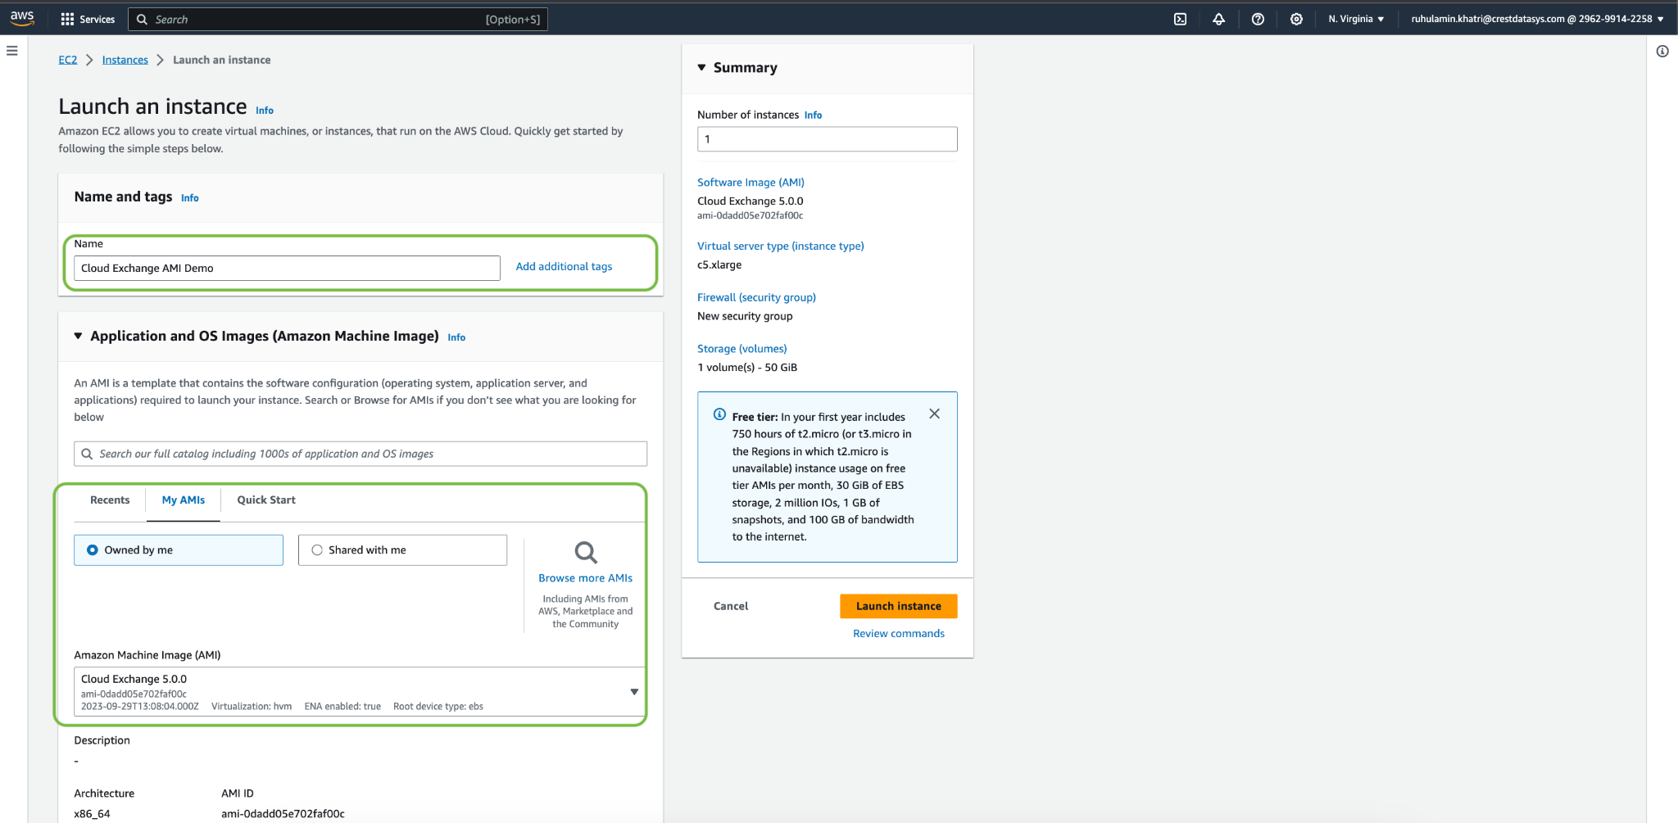Open the notifications bell
This screenshot has height=823, width=1678.
pos(1218,19)
